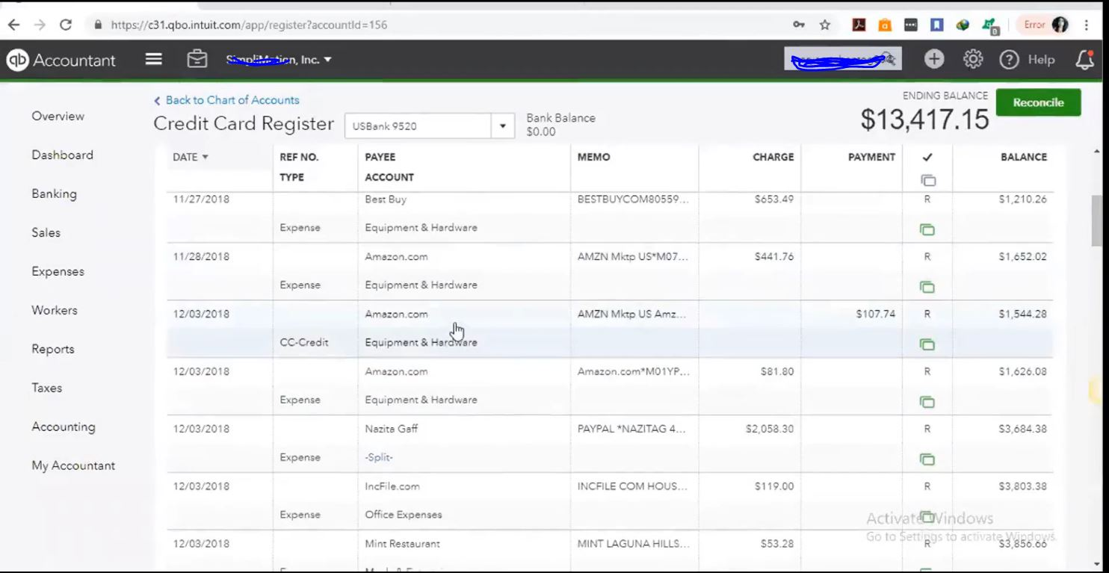Click the scrollbar up arrow
The image size is (1109, 573).
click(1096, 152)
